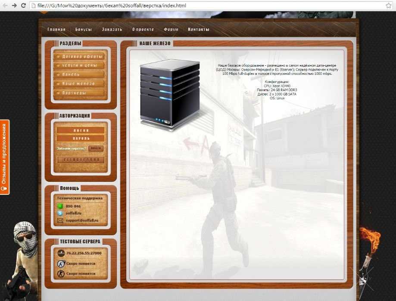The image size is (396, 301).
Task: Click the Авторизация panel heading
Action: tap(75, 116)
